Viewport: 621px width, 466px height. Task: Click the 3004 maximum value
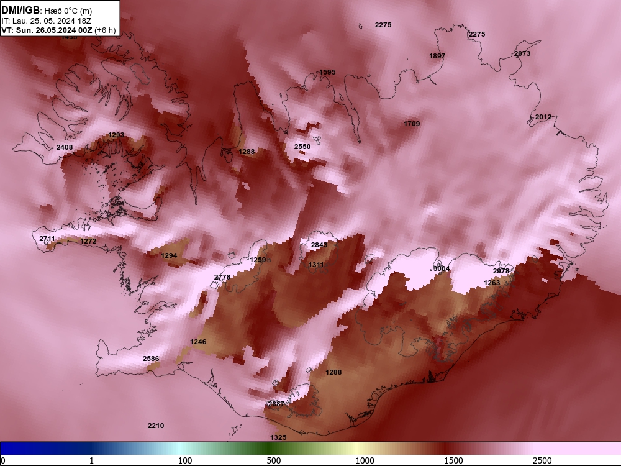click(442, 268)
